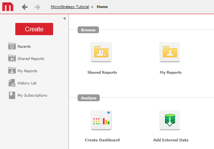Launch the Create Dashboard tile icon
The image size is (214, 149).
(101, 120)
